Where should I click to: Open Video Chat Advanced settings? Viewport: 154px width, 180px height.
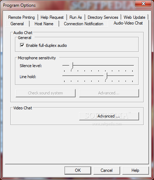[x=109, y=116]
